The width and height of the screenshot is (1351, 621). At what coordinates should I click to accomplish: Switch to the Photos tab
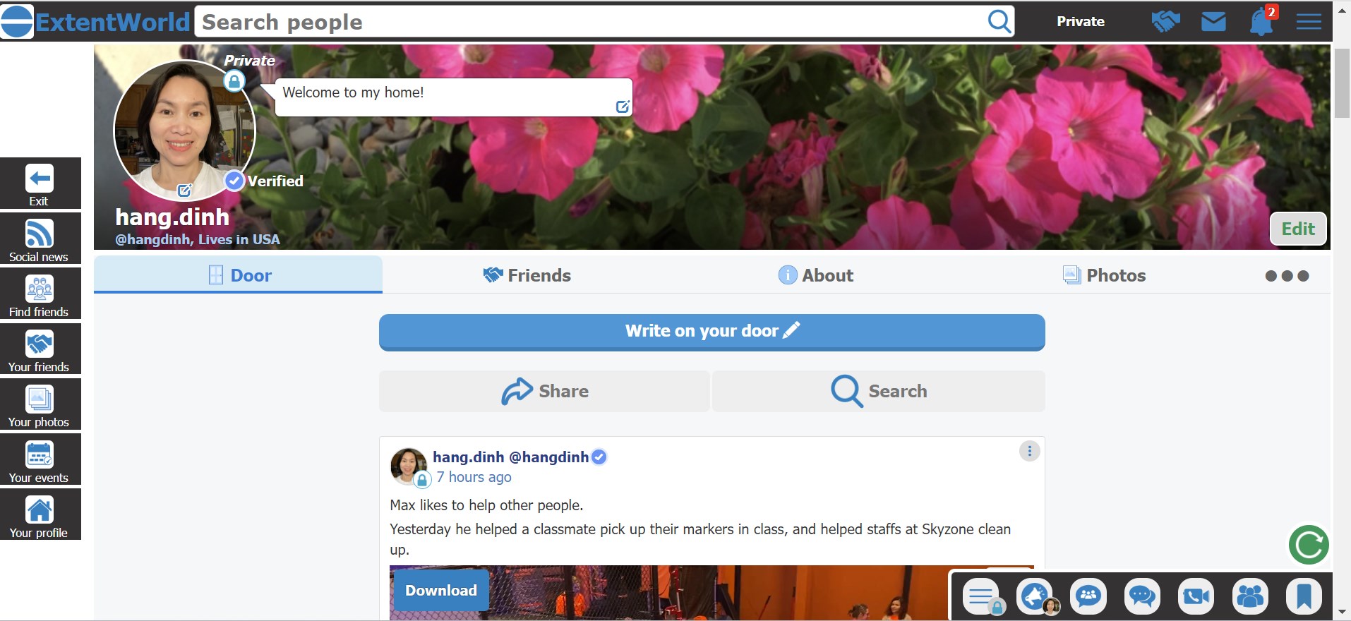point(1105,275)
